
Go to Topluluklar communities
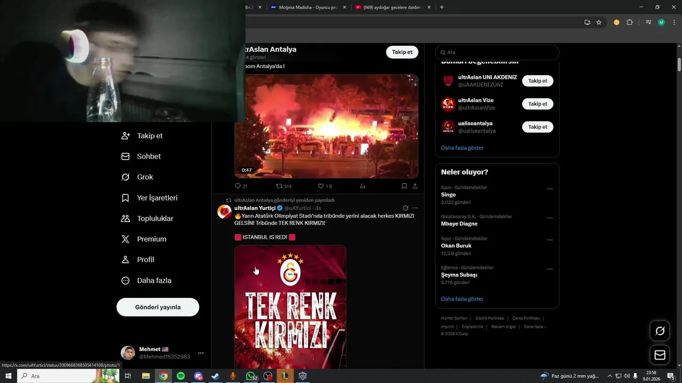[x=147, y=219]
